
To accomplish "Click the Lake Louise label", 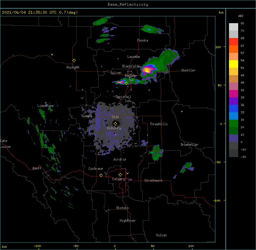I will click(x=5, y=144).
